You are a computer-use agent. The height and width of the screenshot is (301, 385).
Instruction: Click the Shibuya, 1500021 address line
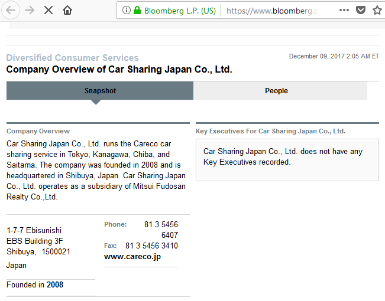[38, 252]
